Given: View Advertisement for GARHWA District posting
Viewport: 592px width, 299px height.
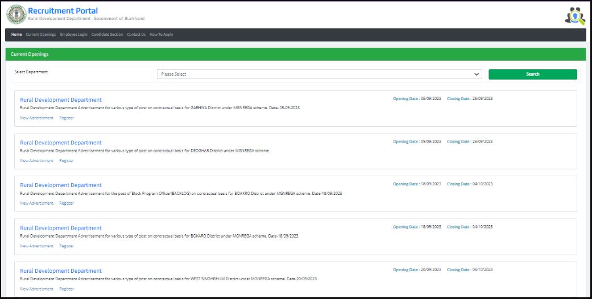Looking at the screenshot, I should tap(36, 118).
